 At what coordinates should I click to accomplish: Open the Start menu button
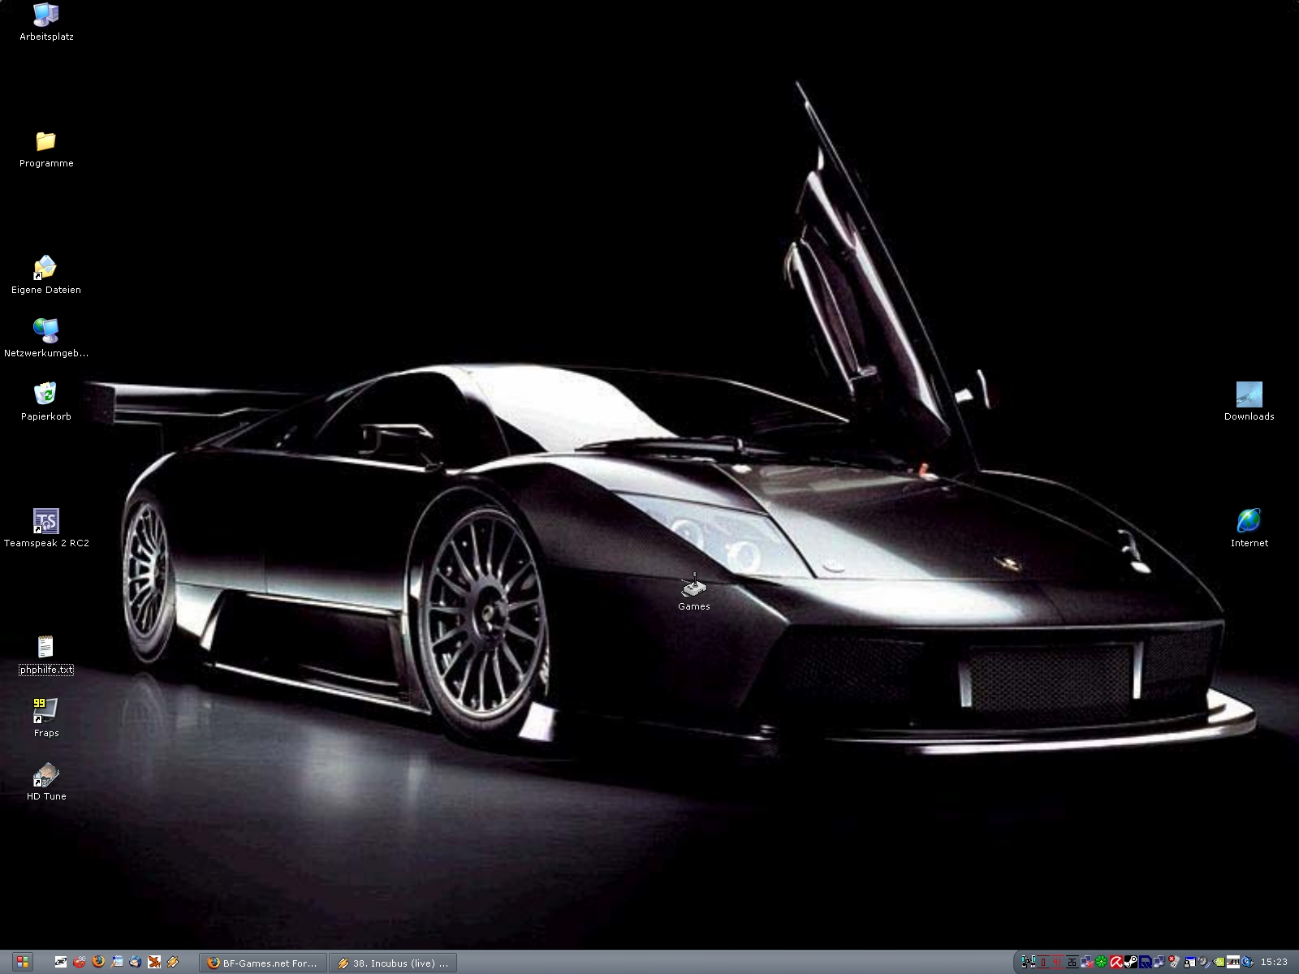click(x=23, y=962)
